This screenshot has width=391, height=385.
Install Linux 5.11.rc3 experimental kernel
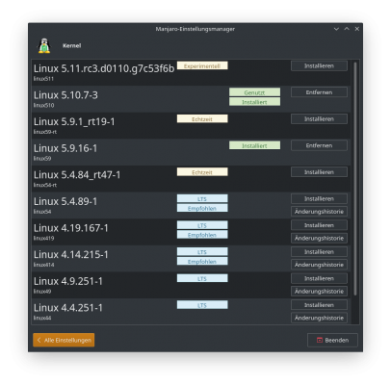319,65
